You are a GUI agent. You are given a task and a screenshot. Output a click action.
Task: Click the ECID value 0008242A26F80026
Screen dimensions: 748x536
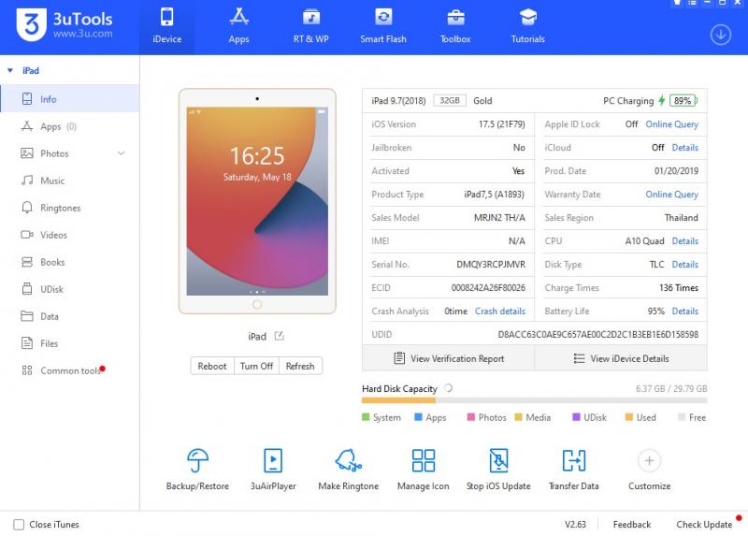click(x=488, y=288)
